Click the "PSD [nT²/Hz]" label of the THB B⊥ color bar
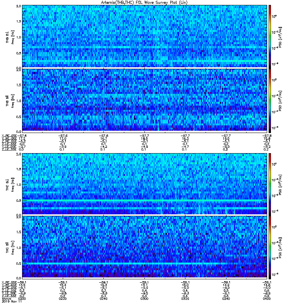This screenshot has width=285, height=304. tap(280, 37)
